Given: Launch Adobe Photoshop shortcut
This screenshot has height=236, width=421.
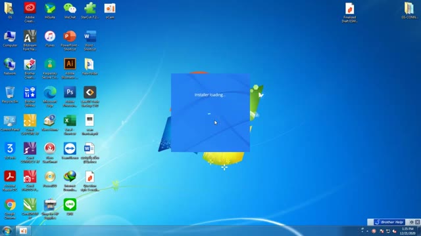Looking at the screenshot, I should tap(70, 96).
